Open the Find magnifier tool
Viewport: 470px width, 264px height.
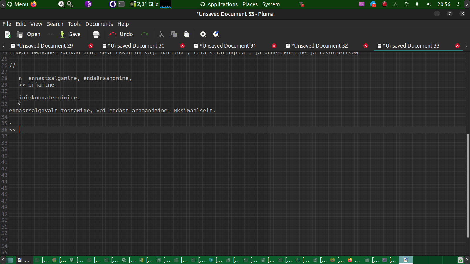pos(203,34)
